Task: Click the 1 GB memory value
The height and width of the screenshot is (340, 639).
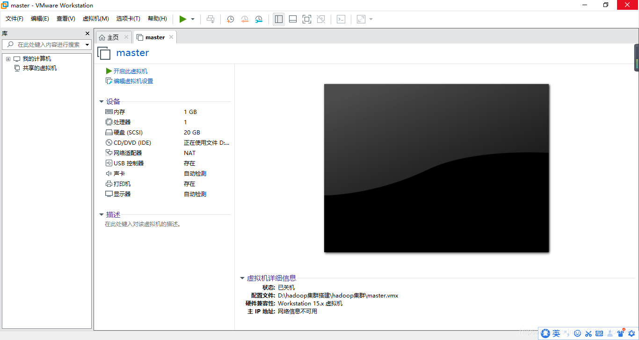Action: 190,112
